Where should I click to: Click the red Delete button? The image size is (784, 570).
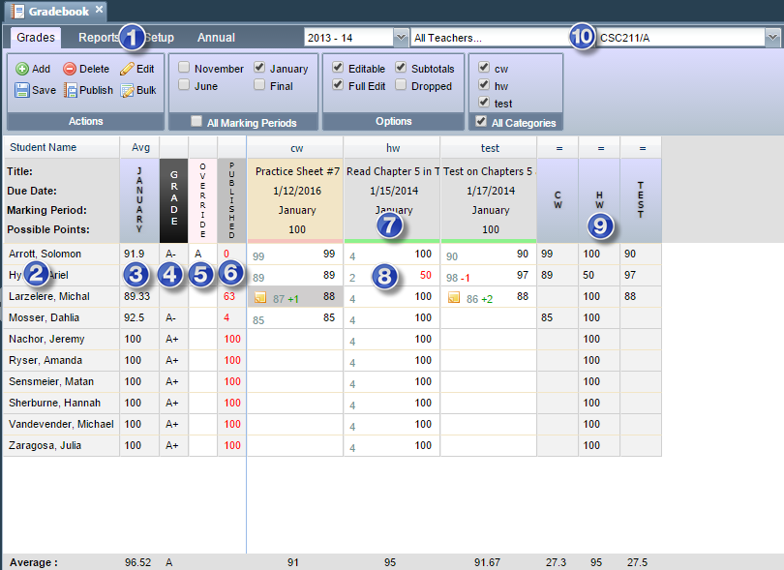[86, 69]
